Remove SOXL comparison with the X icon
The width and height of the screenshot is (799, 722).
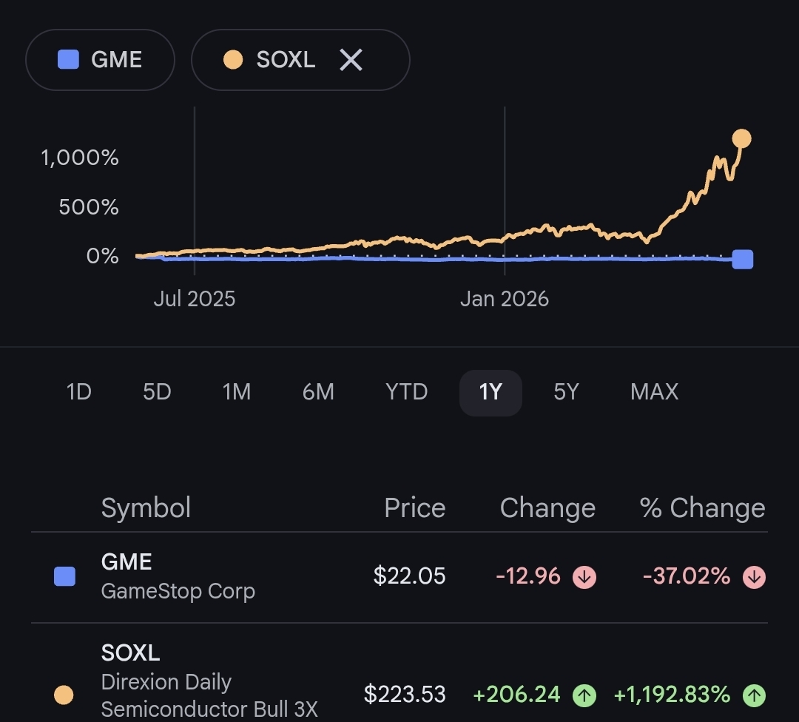351,60
